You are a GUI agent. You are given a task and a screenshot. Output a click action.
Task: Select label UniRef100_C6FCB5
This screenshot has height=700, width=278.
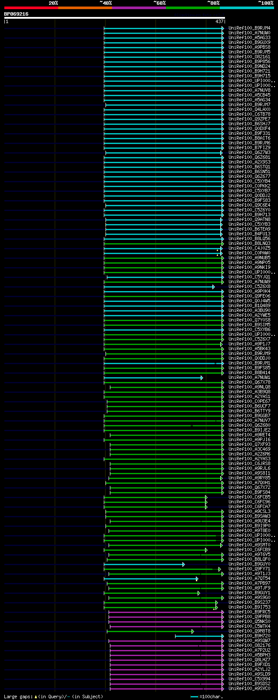click(x=249, y=497)
